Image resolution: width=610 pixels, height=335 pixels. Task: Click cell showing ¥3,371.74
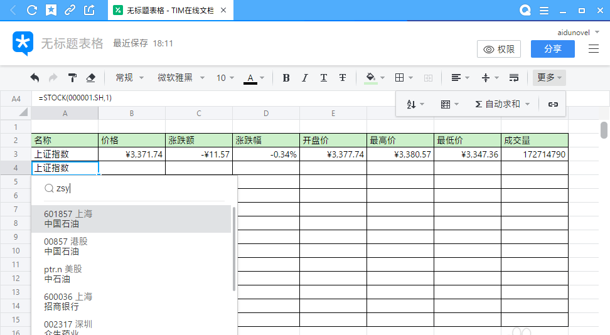point(132,154)
